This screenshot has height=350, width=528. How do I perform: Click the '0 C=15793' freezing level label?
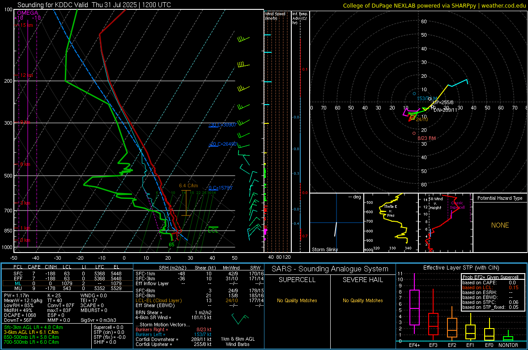(221, 188)
